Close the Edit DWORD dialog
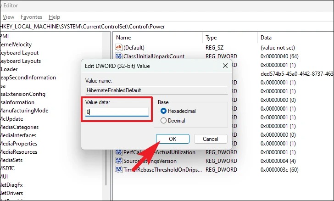The image size is (334, 201). (x=225, y=66)
